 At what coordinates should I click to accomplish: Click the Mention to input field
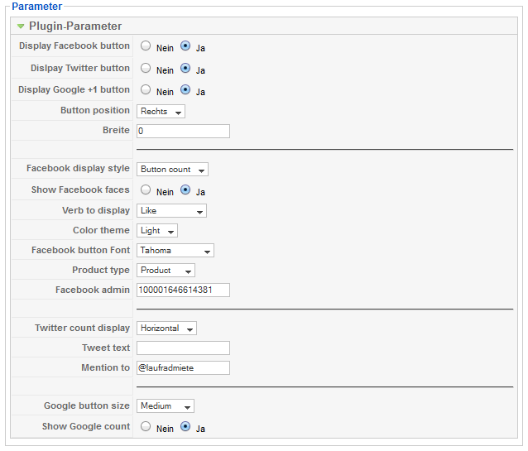[183, 367]
